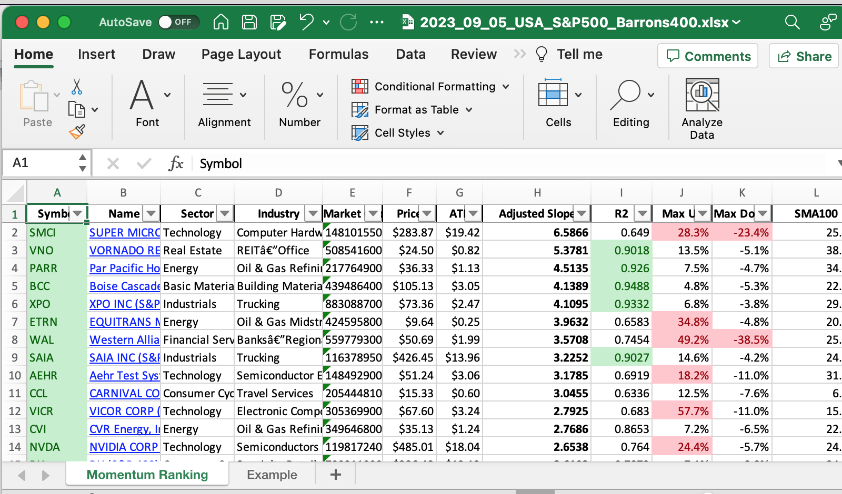Screen dimensions: 842x494
Task: Click the Cut scissors icon
Action: [77, 87]
